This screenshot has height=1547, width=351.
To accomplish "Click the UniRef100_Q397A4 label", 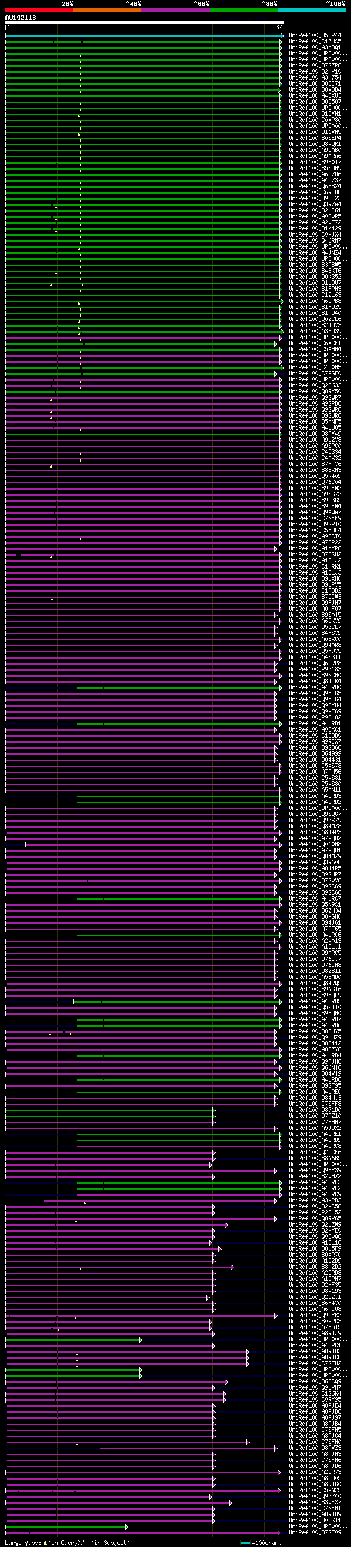I will (x=315, y=204).
